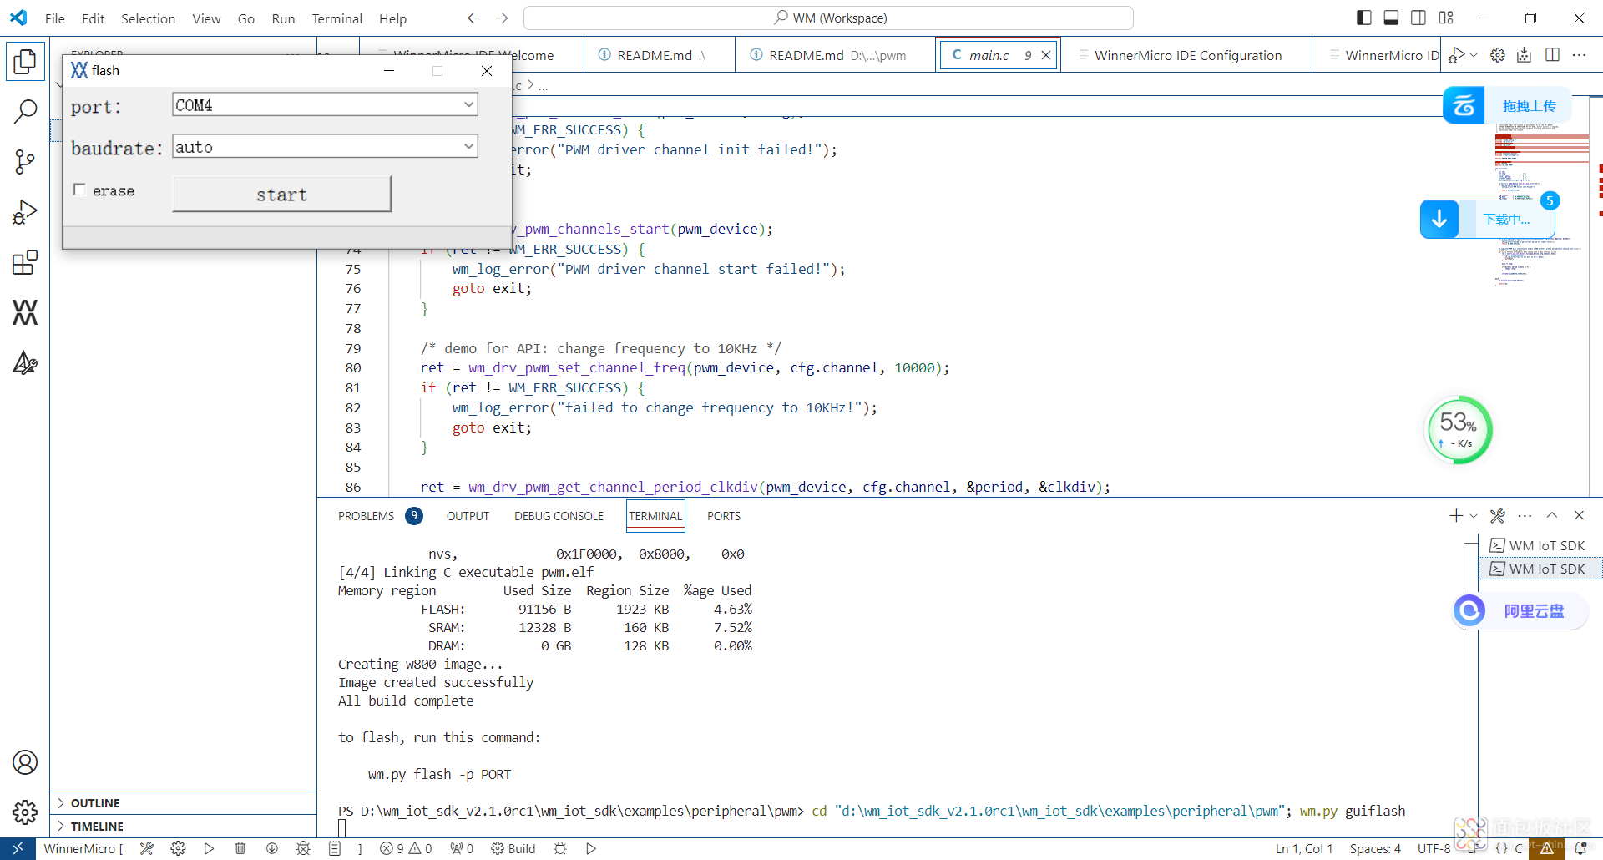The image size is (1603, 860).
Task: Open More Actions menu in editor title
Action: 1579,55
